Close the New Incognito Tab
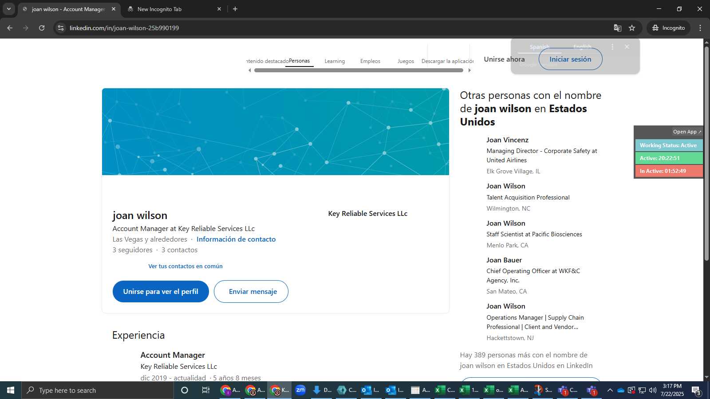Viewport: 710px width, 399px height. [219, 9]
